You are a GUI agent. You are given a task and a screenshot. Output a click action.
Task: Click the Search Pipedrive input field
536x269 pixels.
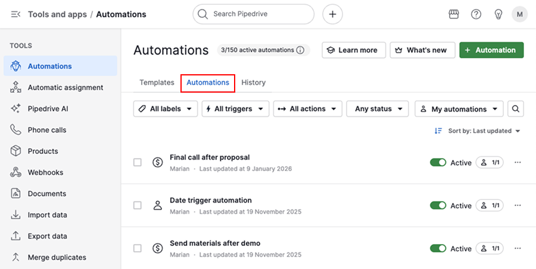[260, 14]
